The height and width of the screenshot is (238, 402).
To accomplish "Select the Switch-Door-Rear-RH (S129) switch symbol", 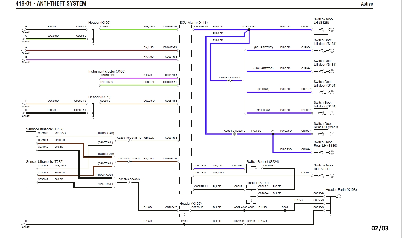I will click(x=321, y=134).
